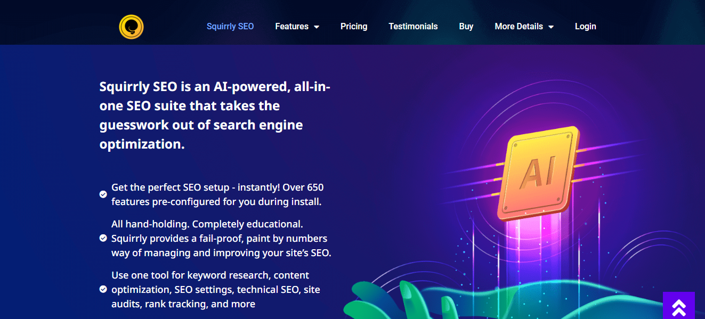The height and width of the screenshot is (319, 705).
Task: Click the AI chip illustration
Action: pos(537,173)
